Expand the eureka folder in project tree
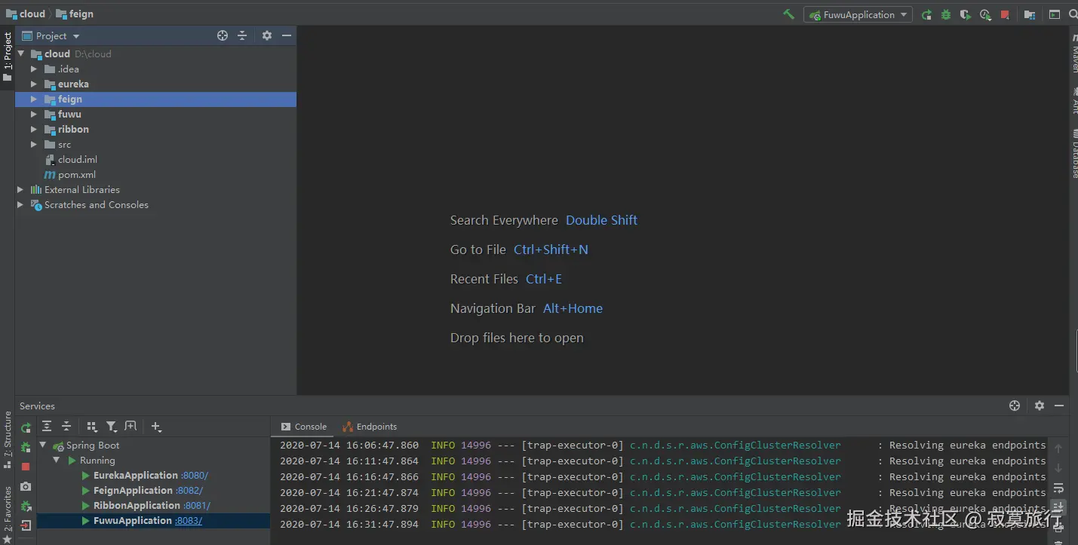The width and height of the screenshot is (1078, 545). tap(33, 84)
